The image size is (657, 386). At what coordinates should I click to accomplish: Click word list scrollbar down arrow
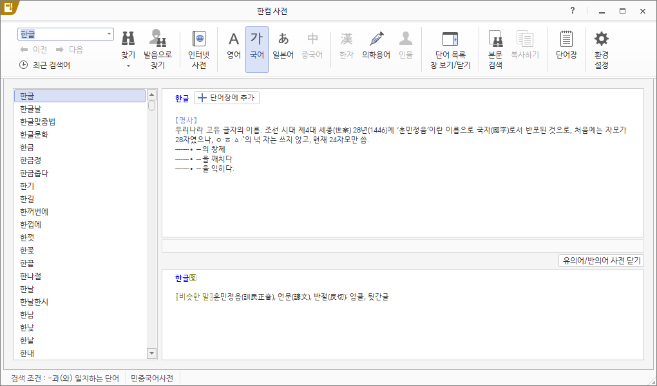pos(151,353)
